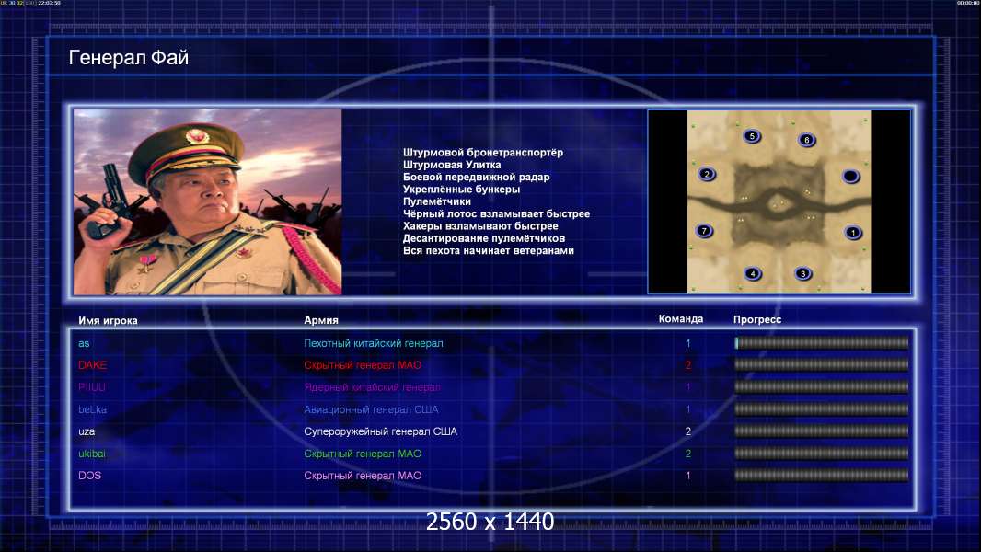Click the progress bar in DOS's row

point(822,475)
